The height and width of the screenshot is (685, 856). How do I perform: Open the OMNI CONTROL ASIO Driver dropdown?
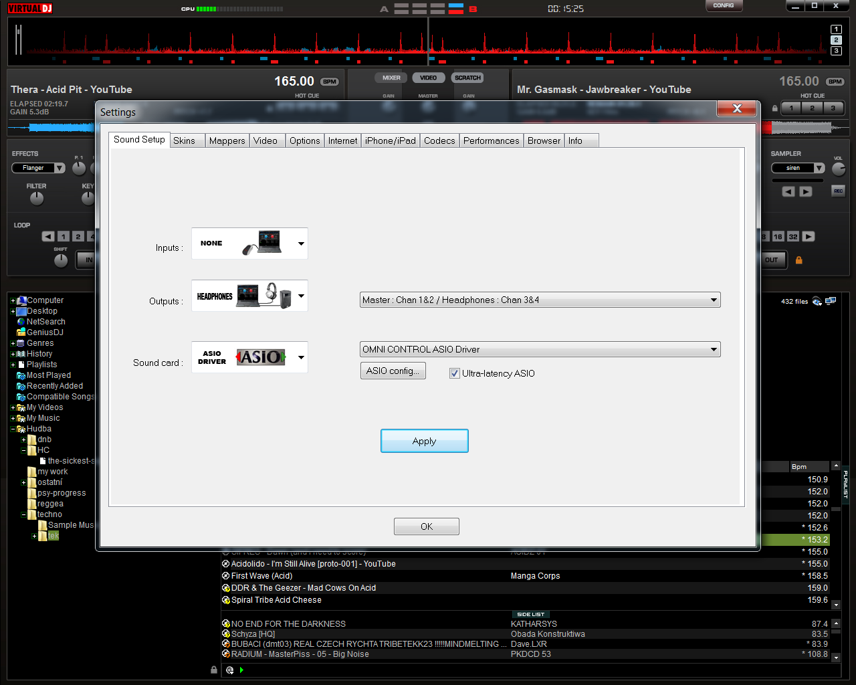(540, 349)
